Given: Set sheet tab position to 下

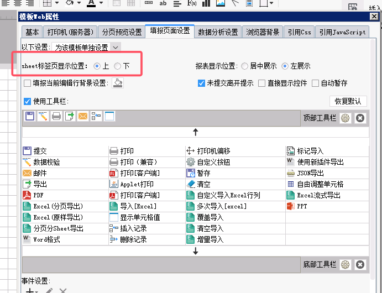Looking at the screenshot, I should click(x=117, y=66).
